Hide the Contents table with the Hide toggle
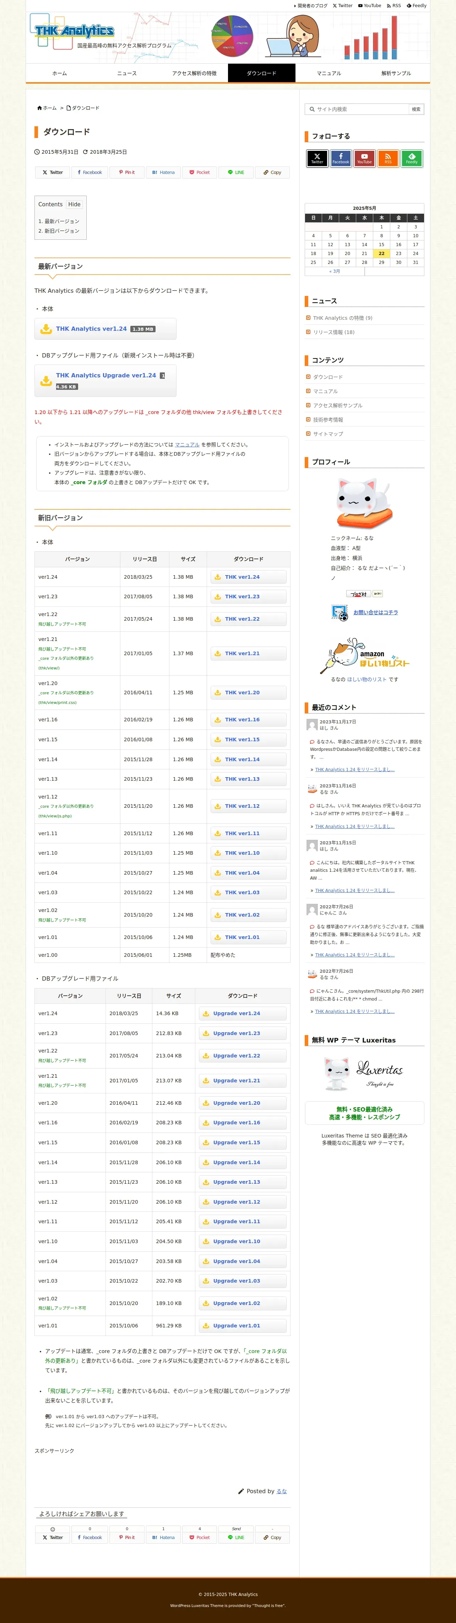 click(x=74, y=204)
